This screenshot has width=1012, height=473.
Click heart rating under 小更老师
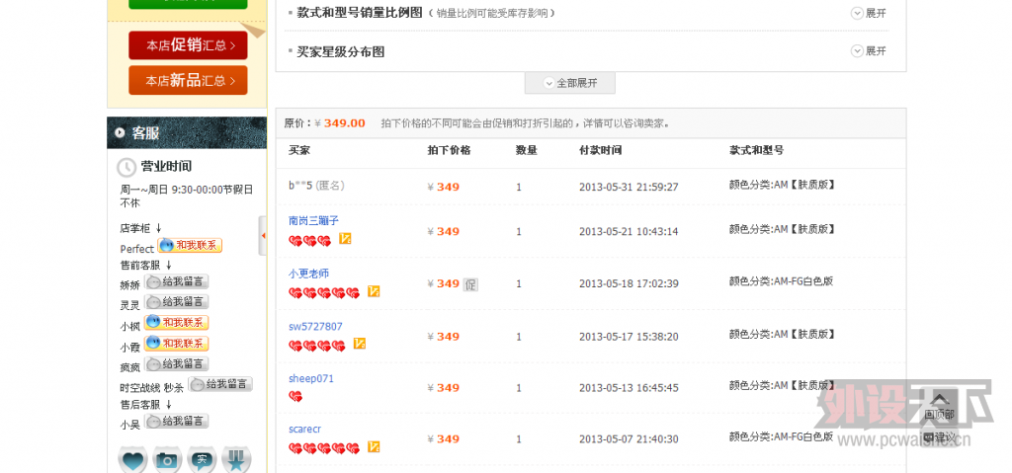(x=324, y=293)
